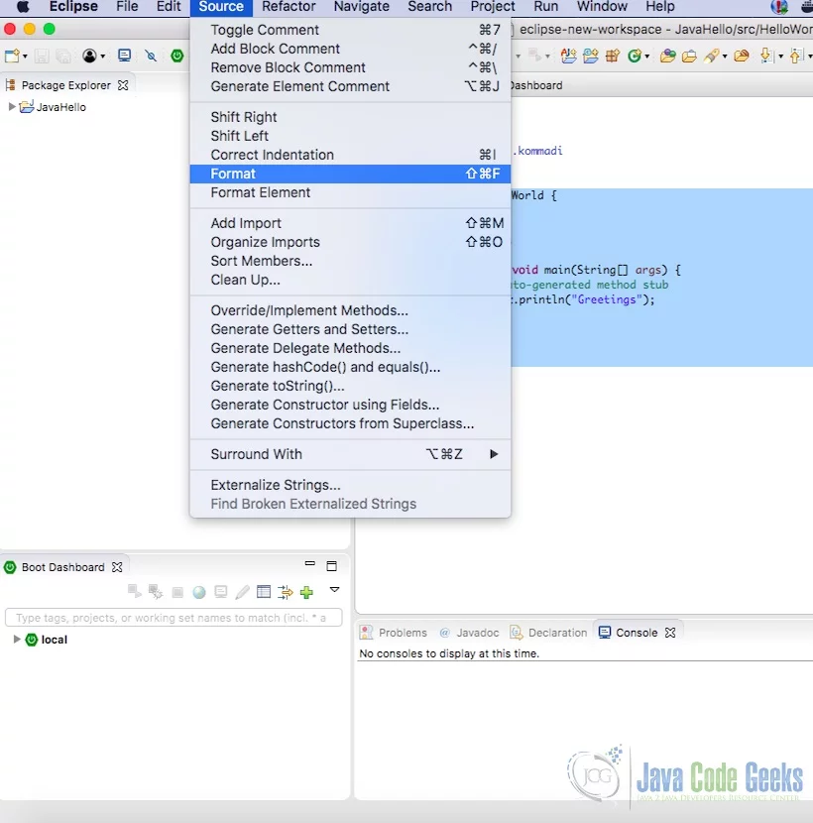Maximize the Boot Dashboard panel
Viewport: 813px width, 823px height.
click(332, 566)
